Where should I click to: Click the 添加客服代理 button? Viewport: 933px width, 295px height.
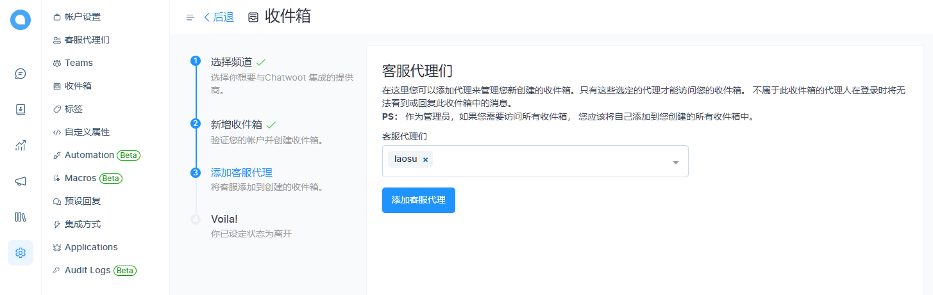point(418,200)
